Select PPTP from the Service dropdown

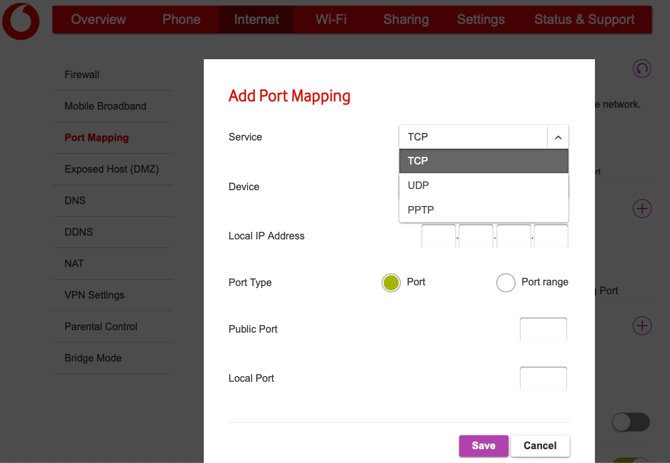point(483,209)
